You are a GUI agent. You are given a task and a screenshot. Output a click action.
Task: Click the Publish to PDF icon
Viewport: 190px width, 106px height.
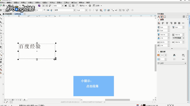tap(50, 6)
